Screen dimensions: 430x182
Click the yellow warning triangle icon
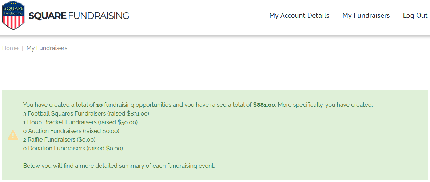click(x=13, y=135)
